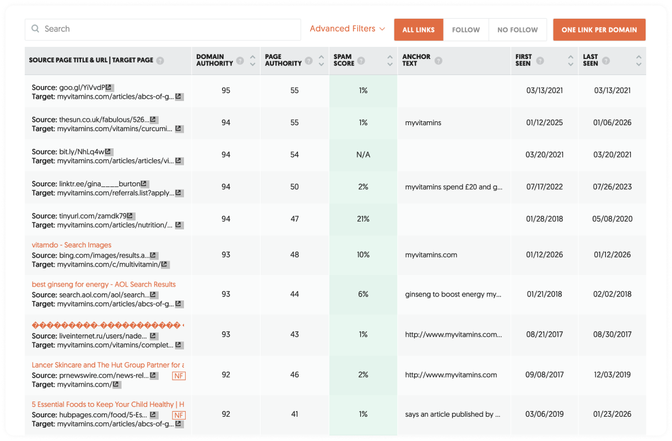Screen dimensions: 672x441
Task: Sort table by Spam Score arrows
Action: pos(390,61)
